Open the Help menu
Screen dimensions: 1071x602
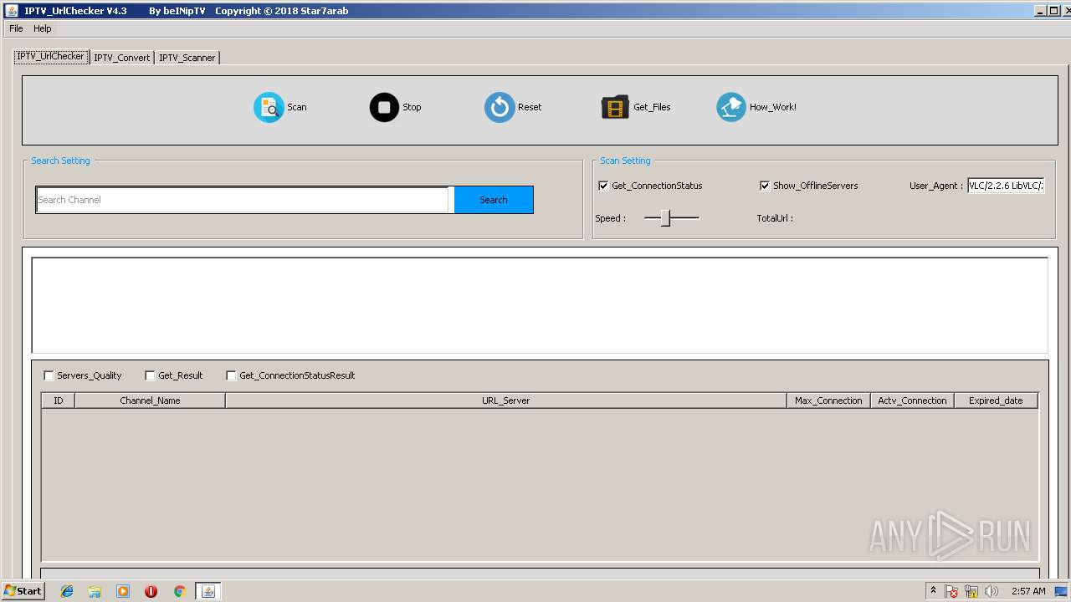pos(43,28)
